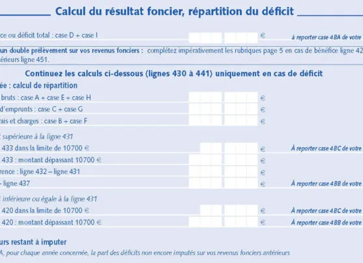Click the 'supérieure à la ligne 431' italic text
This screenshot has width=363, height=263.
[38, 137]
